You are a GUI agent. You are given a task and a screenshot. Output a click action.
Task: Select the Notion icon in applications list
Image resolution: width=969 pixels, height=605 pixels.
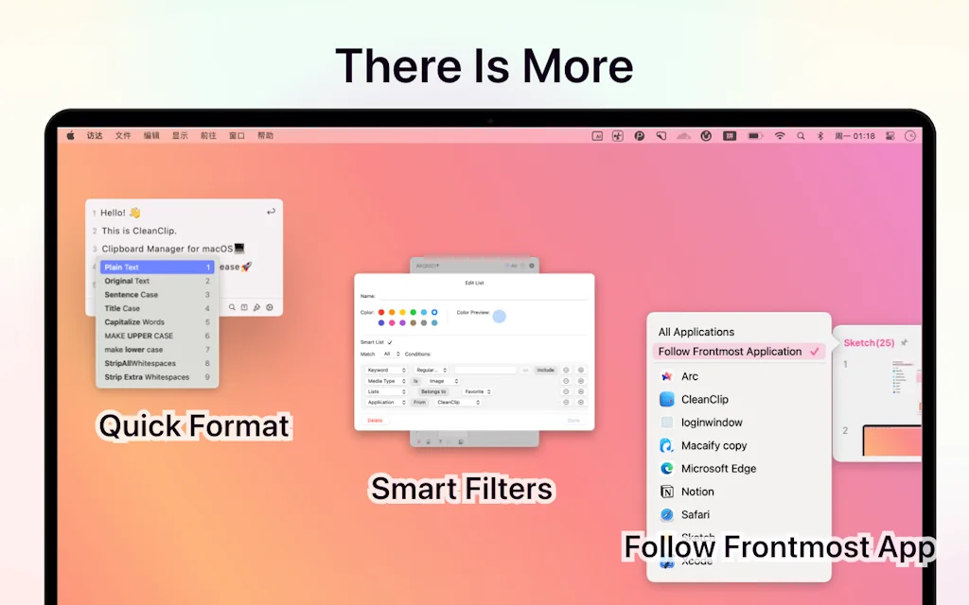pos(666,492)
